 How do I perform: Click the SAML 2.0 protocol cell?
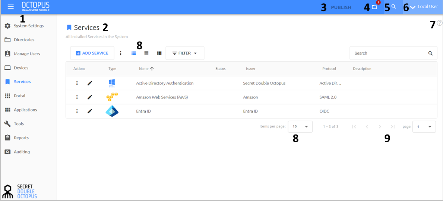[x=328, y=97]
